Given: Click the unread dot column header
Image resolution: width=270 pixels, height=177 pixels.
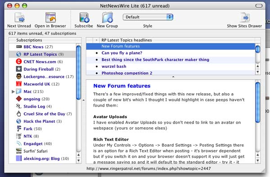Looking at the screenshot, I should click(96, 40).
